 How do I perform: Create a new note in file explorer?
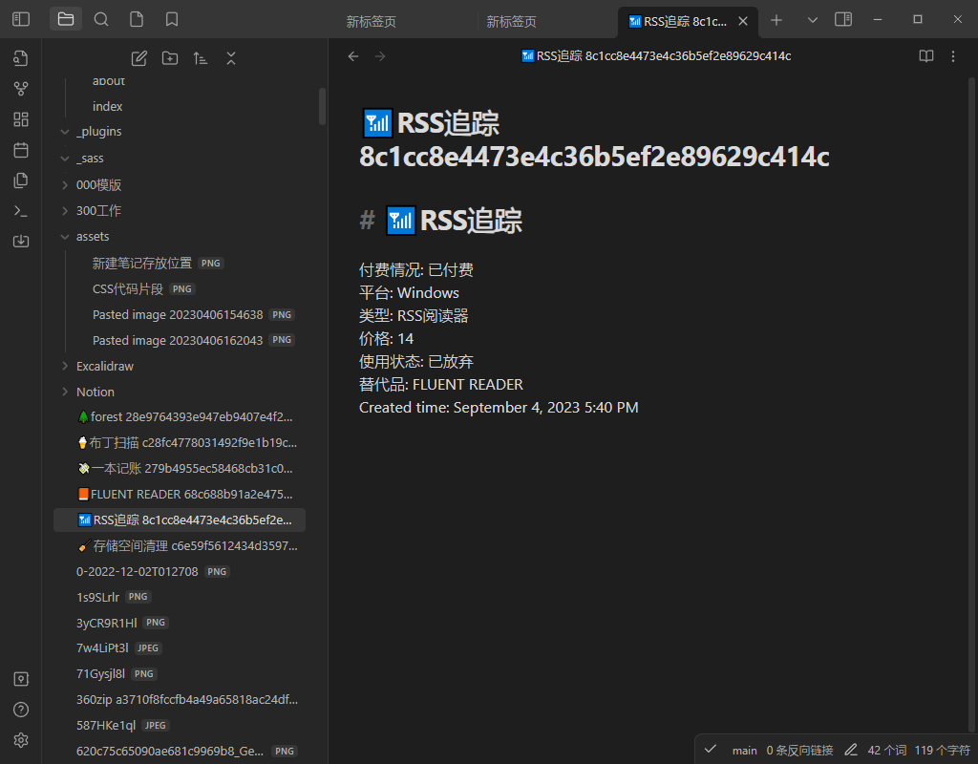(x=139, y=58)
